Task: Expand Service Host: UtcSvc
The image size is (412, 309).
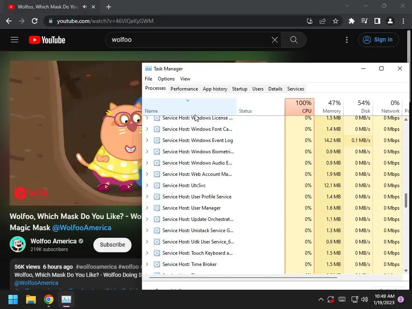Action: pos(147,185)
